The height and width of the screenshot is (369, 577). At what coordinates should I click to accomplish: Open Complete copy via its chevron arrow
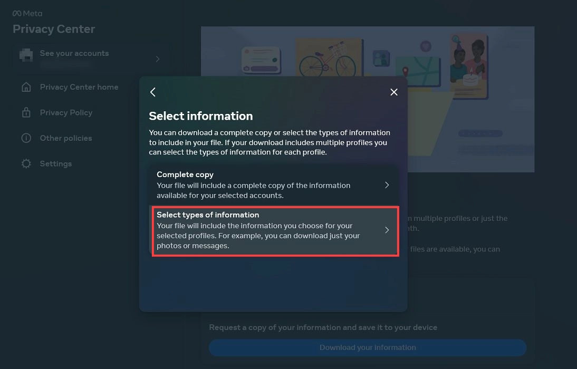(x=387, y=185)
